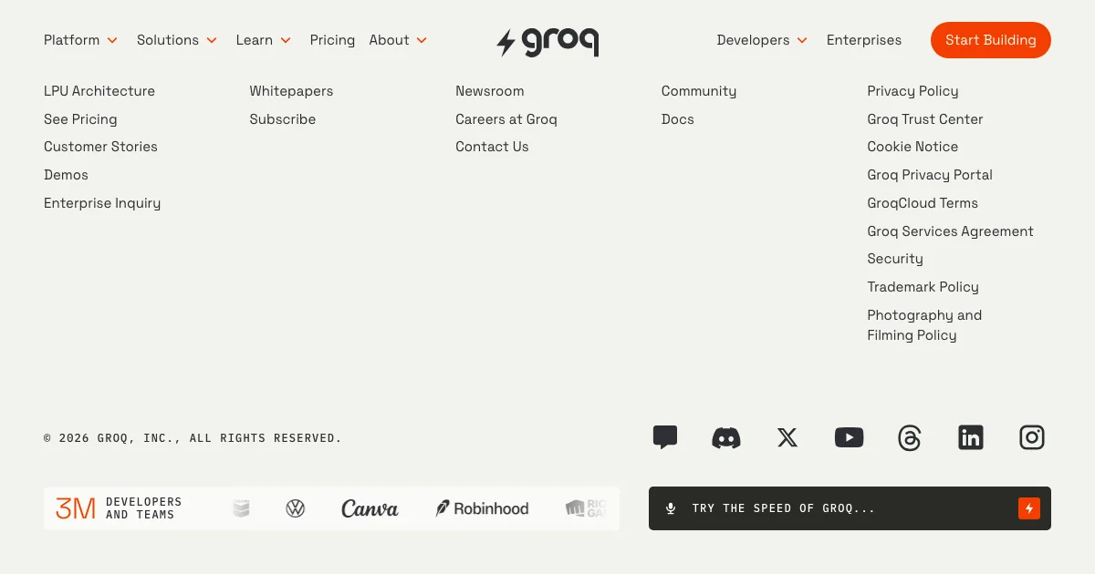This screenshot has width=1095, height=574.
Task: Click the Instagram icon
Action: click(x=1032, y=438)
